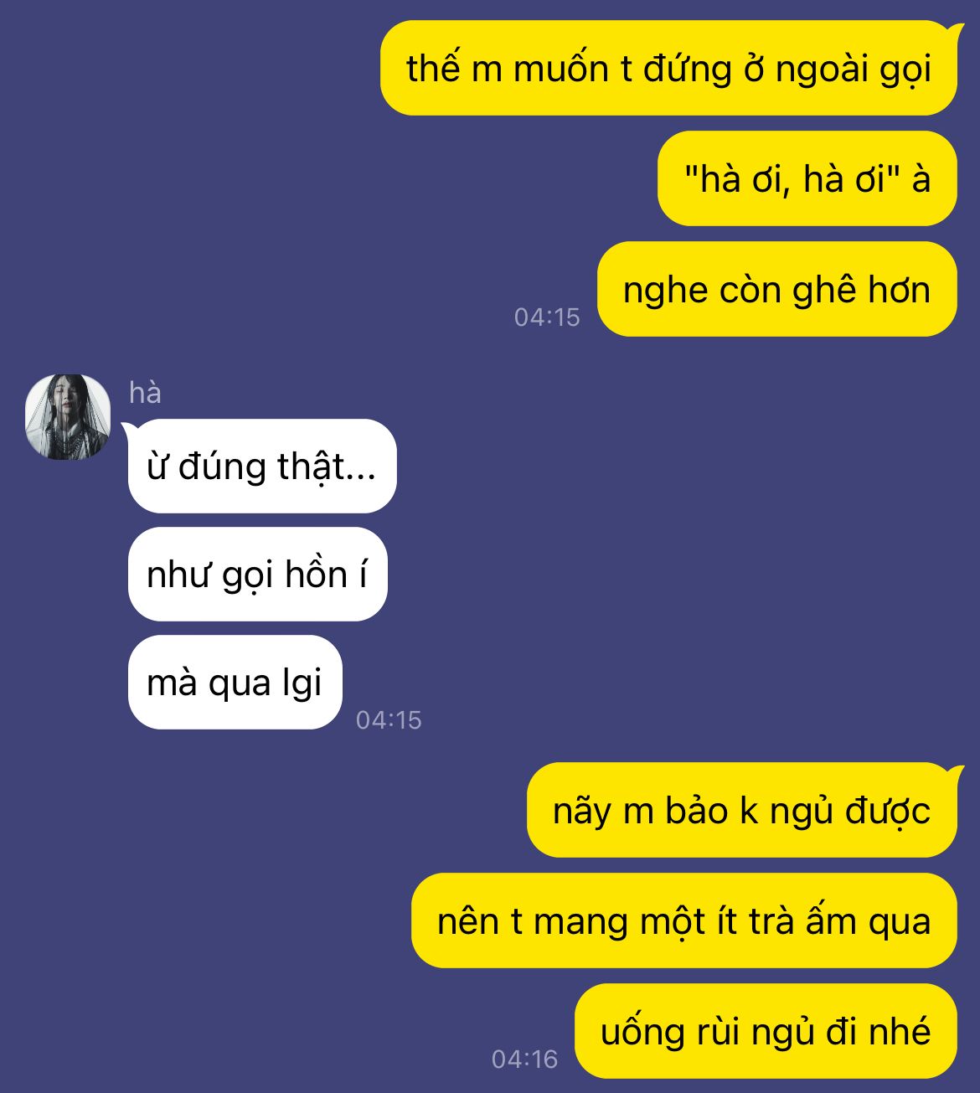Click the word "hồn" in hà's reply

coord(317,575)
